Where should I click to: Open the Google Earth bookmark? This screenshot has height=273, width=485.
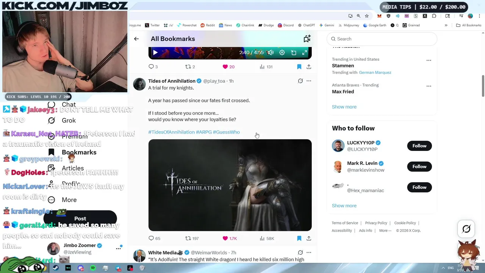click(x=374, y=25)
